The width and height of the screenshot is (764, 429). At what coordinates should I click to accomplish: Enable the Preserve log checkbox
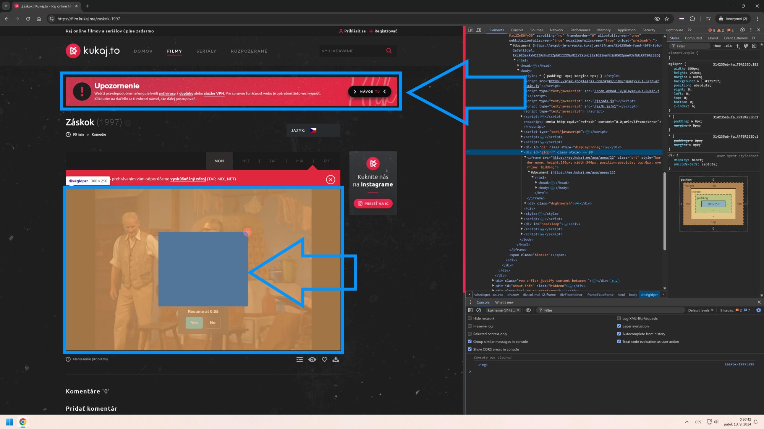(x=470, y=326)
